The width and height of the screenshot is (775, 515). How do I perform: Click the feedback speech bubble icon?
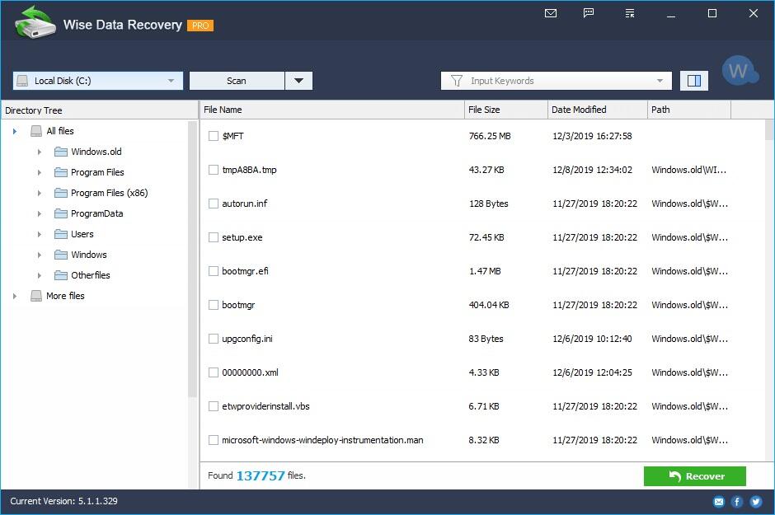589,13
